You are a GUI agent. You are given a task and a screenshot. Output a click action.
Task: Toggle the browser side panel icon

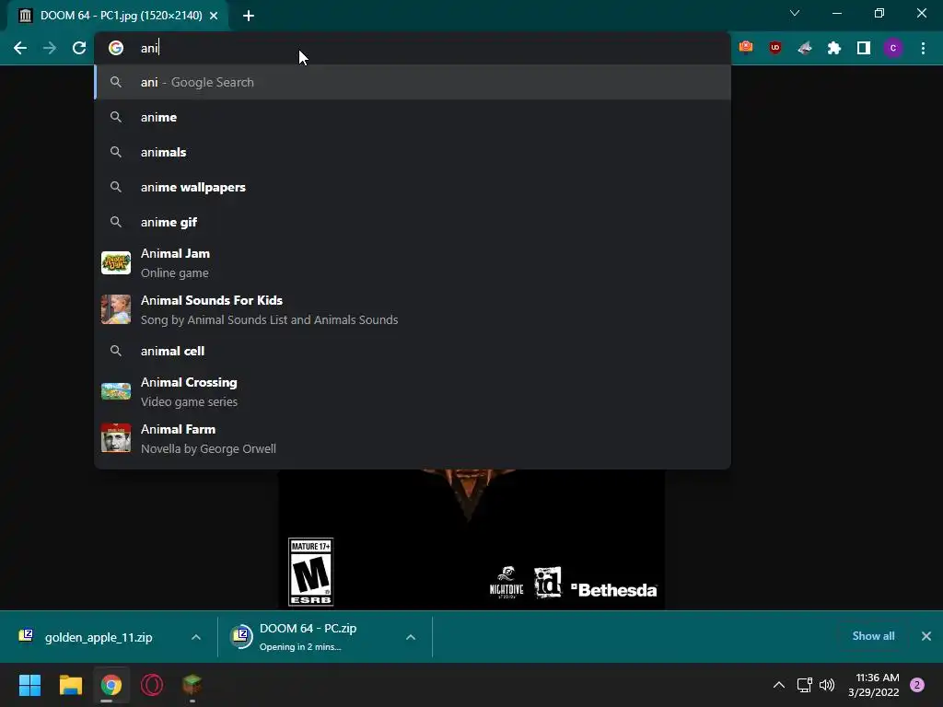[x=864, y=48]
